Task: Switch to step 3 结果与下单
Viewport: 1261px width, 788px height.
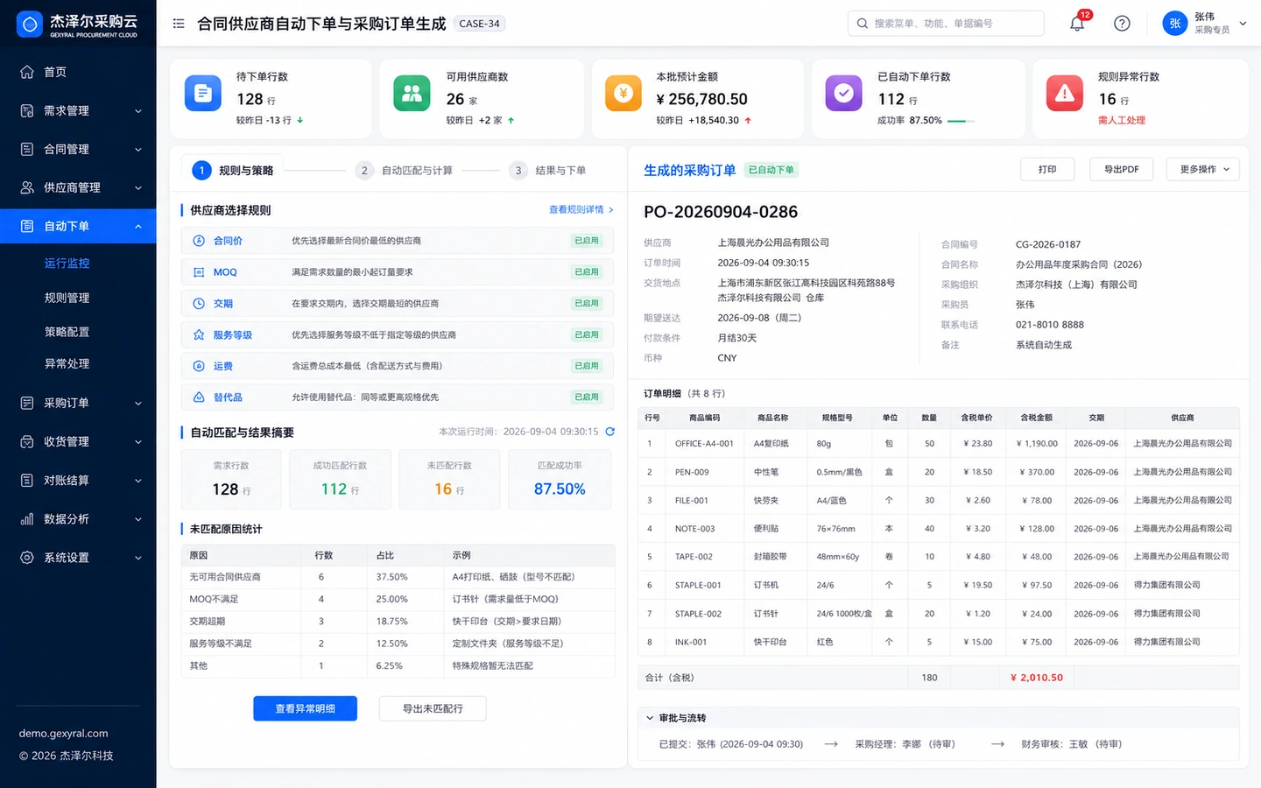Action: [548, 171]
